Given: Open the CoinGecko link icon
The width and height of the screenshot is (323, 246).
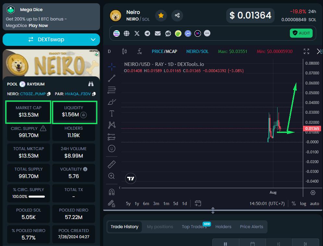Looking at the screenshot, I should tap(178, 33).
